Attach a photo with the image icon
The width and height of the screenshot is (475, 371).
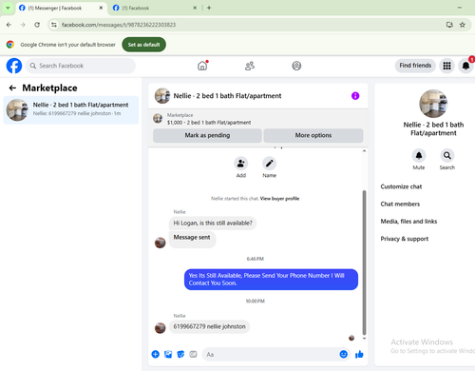168,354
